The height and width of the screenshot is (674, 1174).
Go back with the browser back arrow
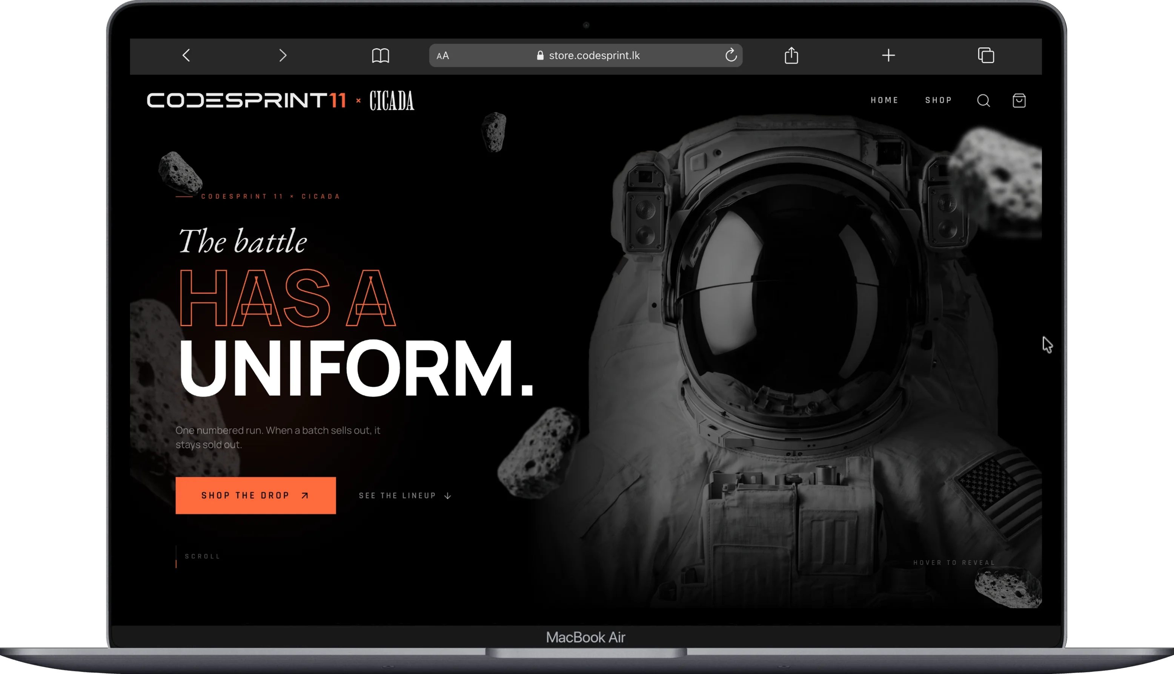(186, 55)
